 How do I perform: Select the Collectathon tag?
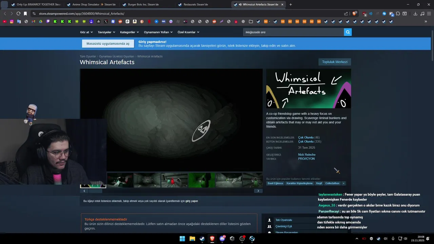(332, 183)
